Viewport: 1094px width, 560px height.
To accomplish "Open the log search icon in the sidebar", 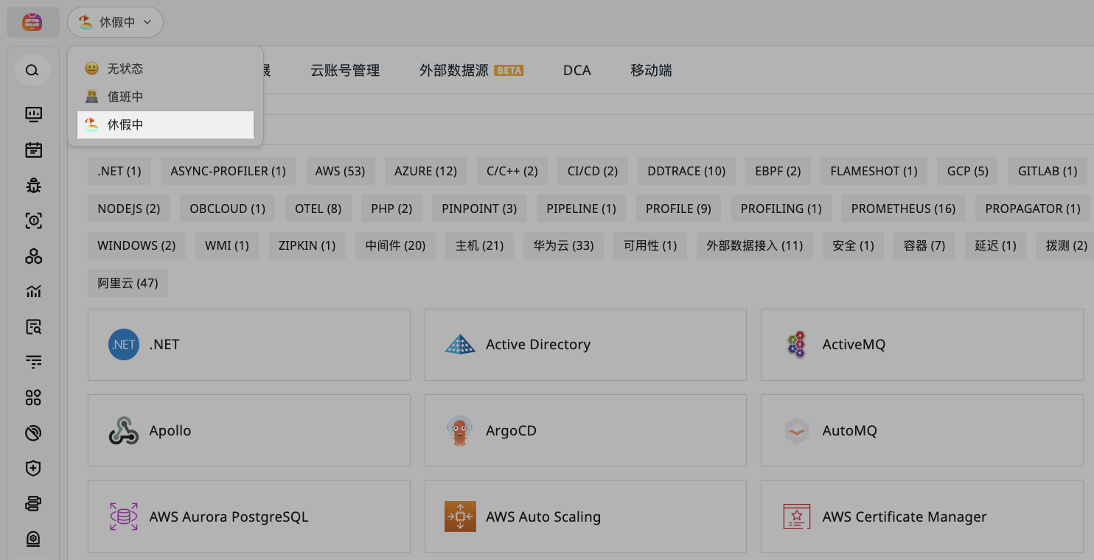I will [x=33, y=326].
